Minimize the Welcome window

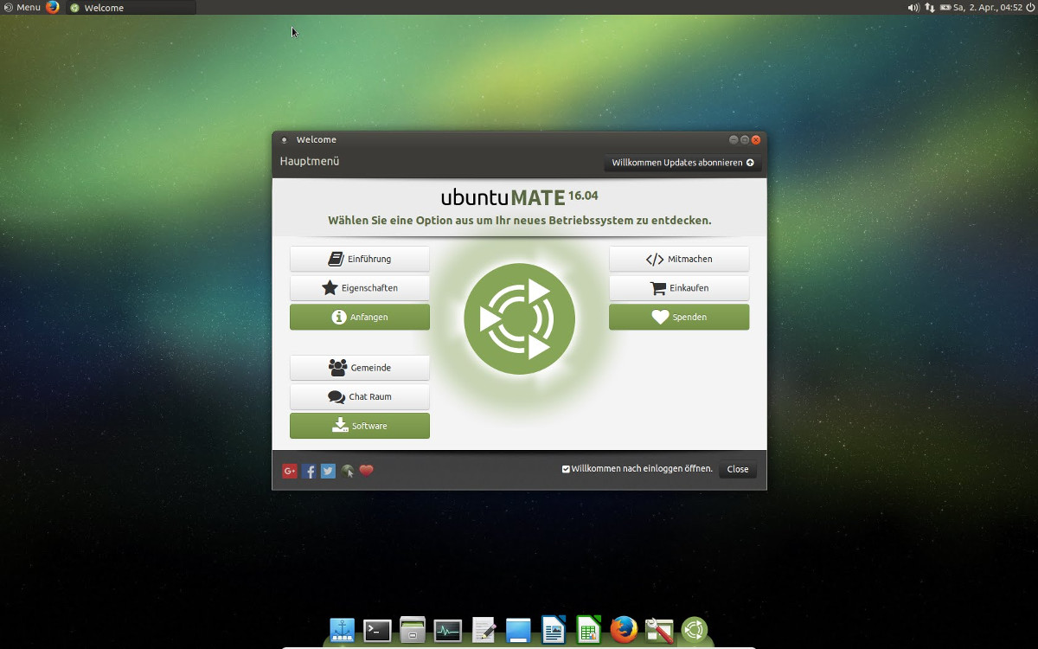pos(734,139)
